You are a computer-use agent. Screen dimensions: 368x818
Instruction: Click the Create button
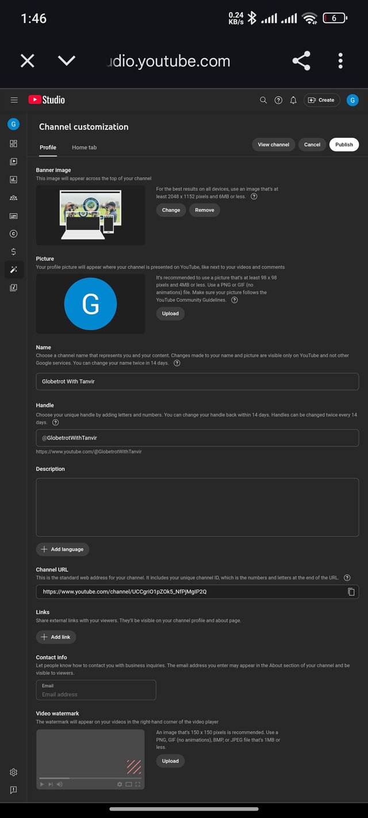[x=322, y=100]
